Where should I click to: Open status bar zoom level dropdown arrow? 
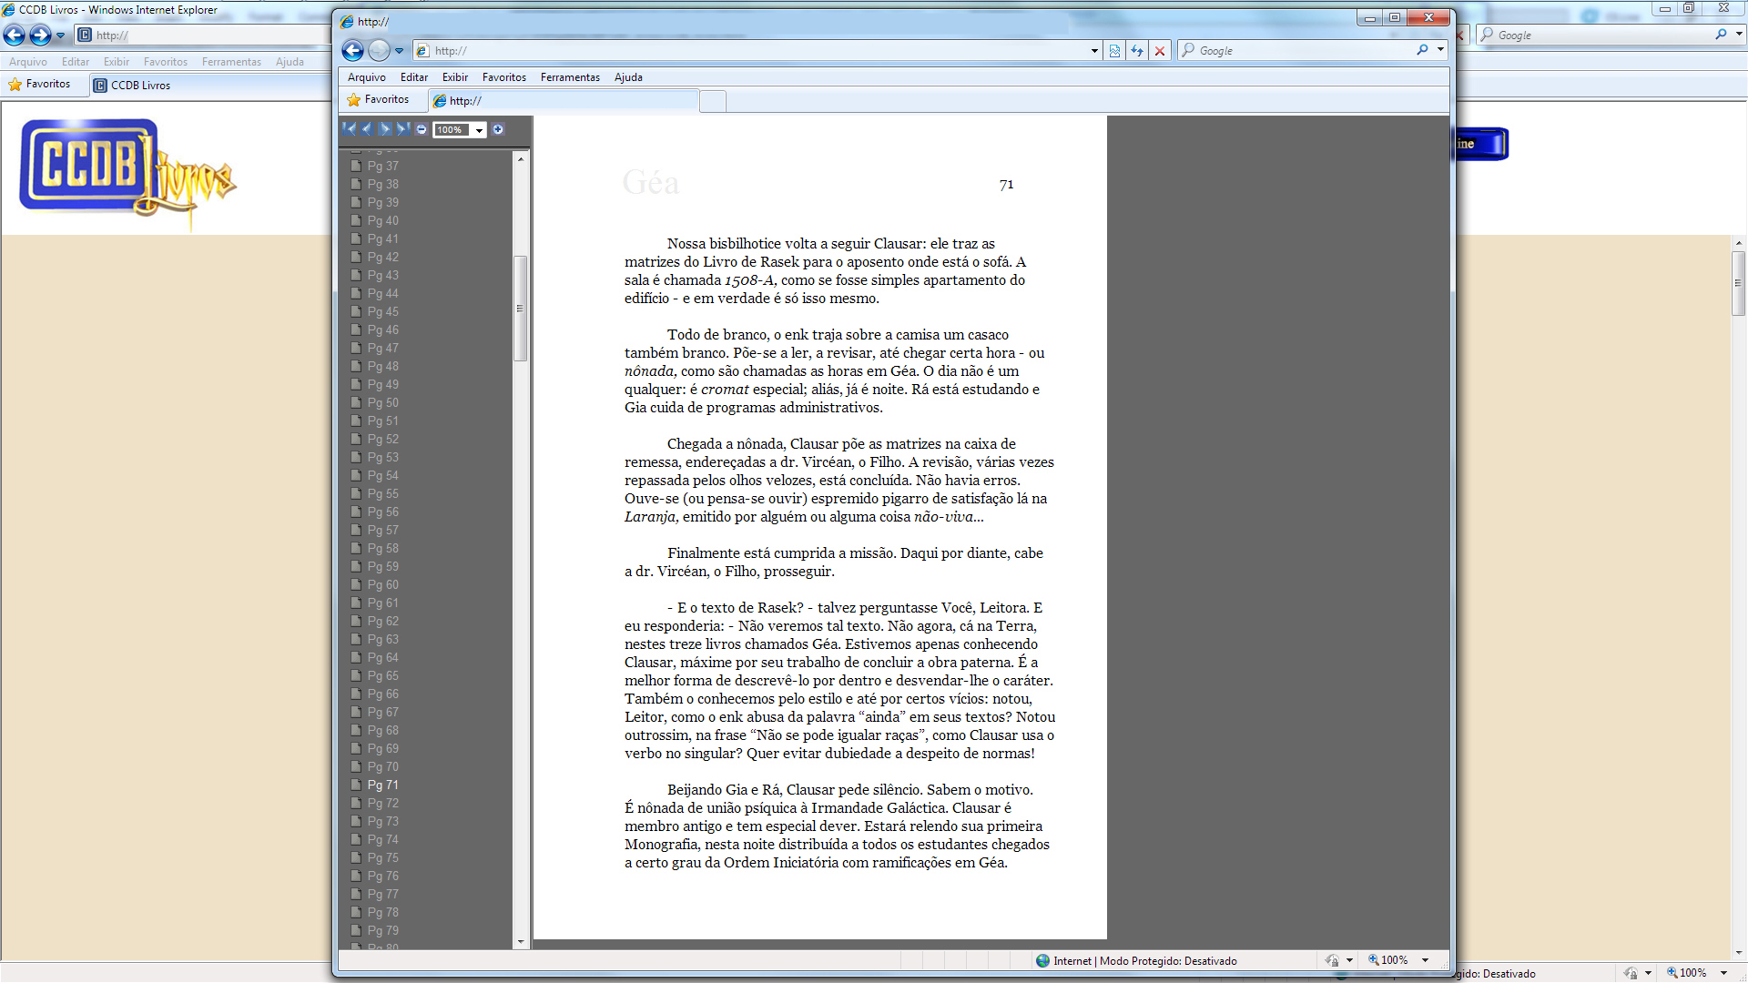click(1425, 960)
